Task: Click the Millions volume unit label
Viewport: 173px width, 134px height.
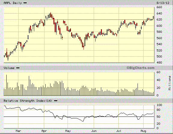Action: tap(170, 83)
